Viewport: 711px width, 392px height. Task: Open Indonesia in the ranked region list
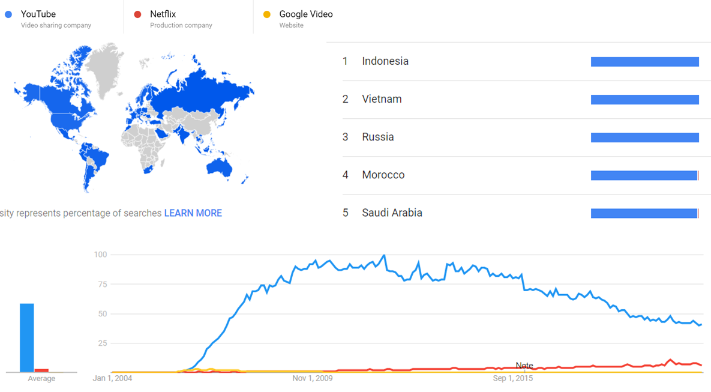(385, 61)
